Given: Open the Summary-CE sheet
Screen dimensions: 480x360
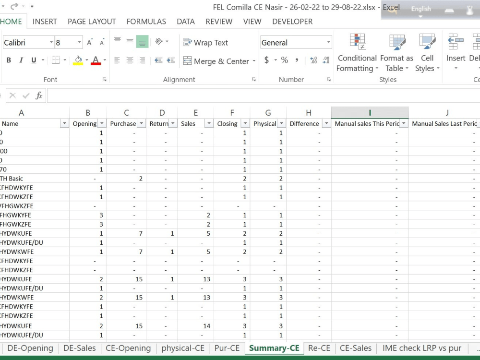Looking at the screenshot, I should [x=274, y=348].
